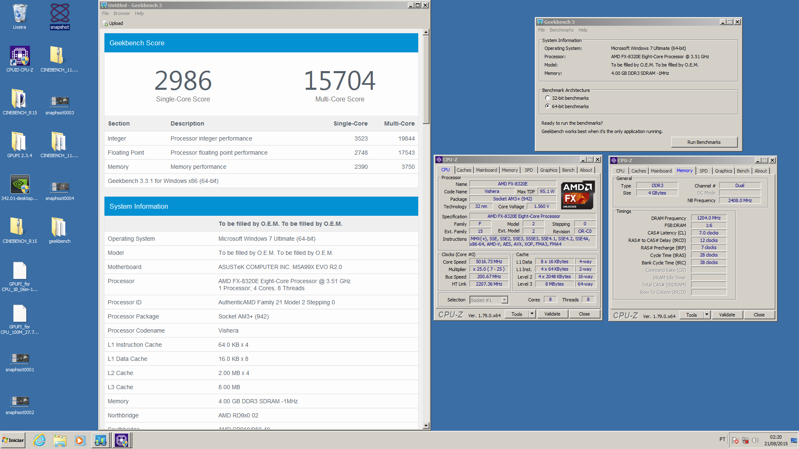Open Internet Explorer from the taskbar

[x=40, y=440]
